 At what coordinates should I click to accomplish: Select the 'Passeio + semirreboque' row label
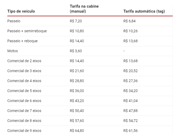27,31
